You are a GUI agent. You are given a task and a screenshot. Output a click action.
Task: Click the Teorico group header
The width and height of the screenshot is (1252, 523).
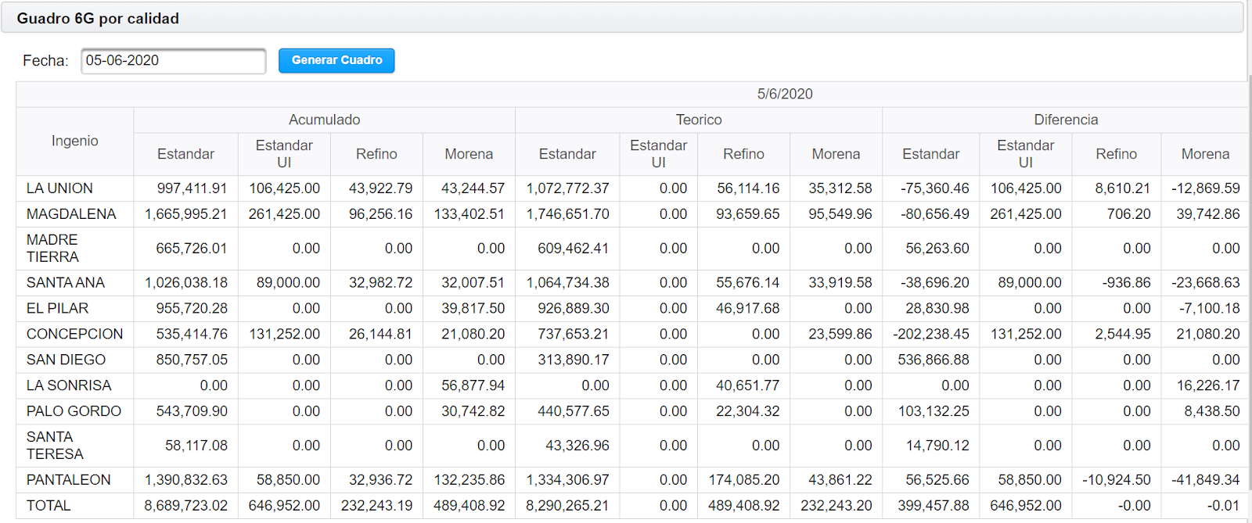(699, 120)
